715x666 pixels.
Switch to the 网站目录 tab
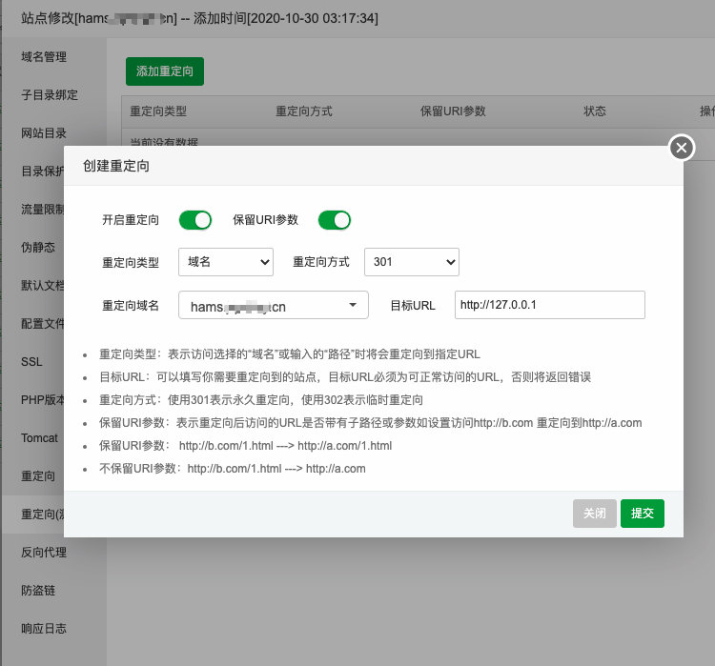click(44, 133)
